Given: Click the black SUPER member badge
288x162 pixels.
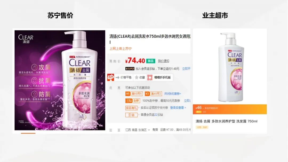Looking at the screenshot, I should (x=130, y=69).
